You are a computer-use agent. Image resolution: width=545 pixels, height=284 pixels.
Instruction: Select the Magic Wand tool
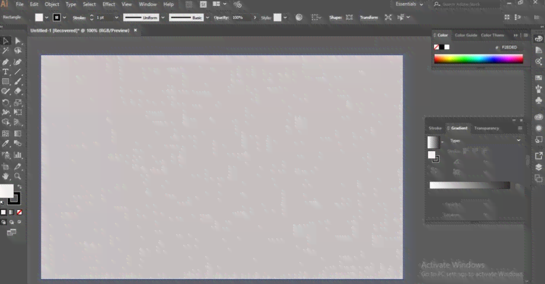pos(5,51)
